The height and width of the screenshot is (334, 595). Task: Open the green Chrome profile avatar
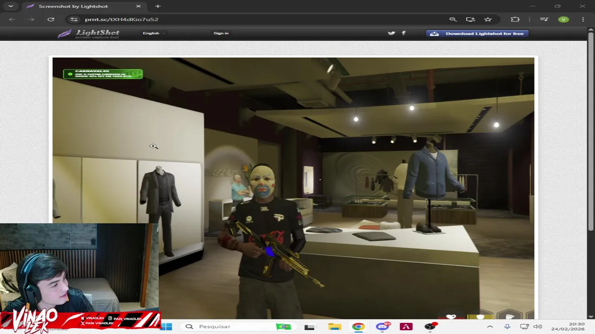point(563,19)
